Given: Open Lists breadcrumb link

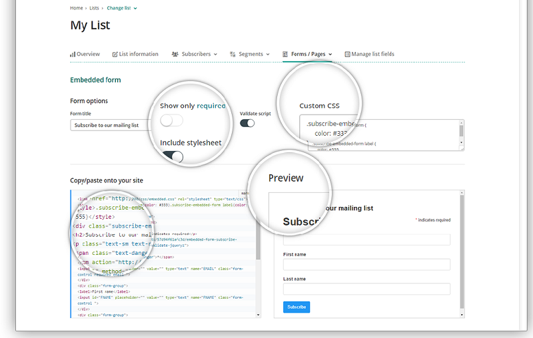Looking at the screenshot, I should pyautogui.click(x=95, y=9).
